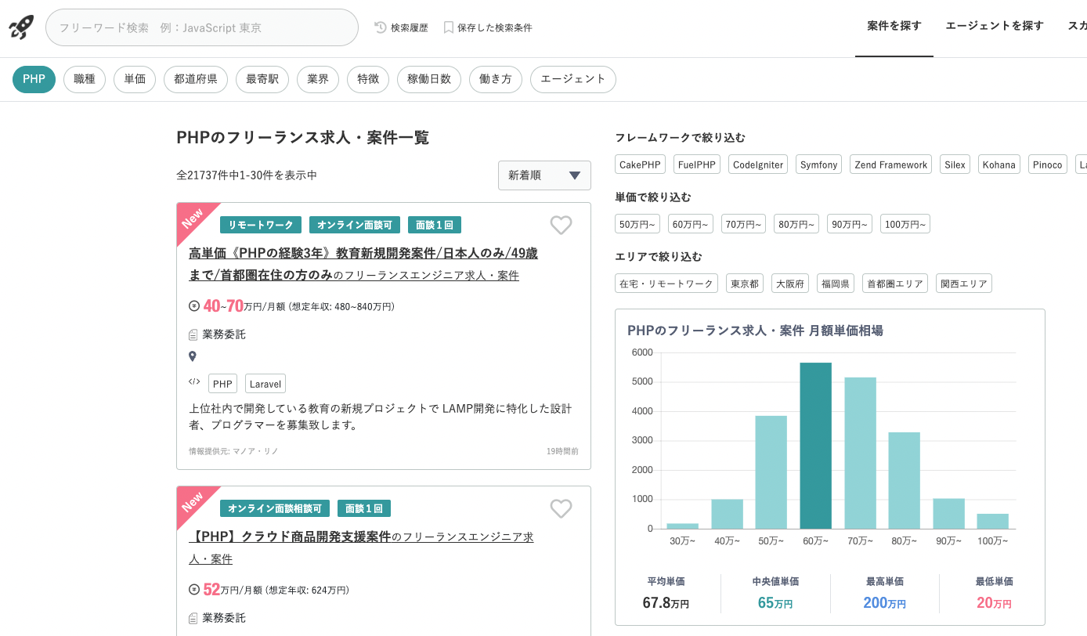Click the code brackets icon near PHP tag
Image resolution: width=1087 pixels, height=636 pixels.
pyautogui.click(x=194, y=382)
